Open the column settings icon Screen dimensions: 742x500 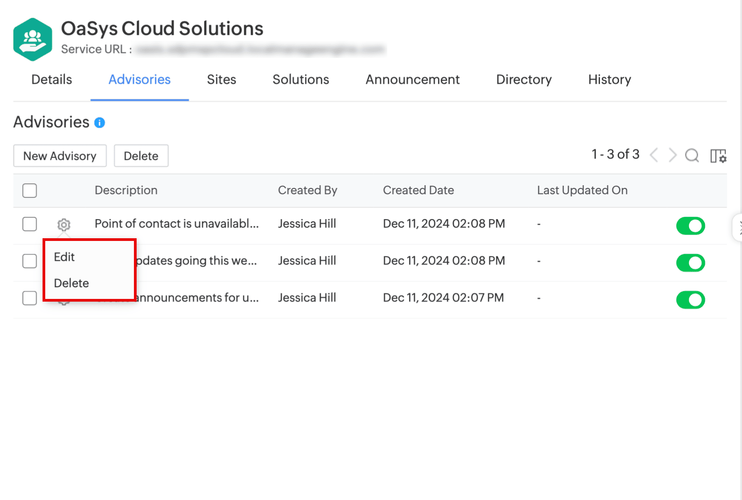click(718, 156)
